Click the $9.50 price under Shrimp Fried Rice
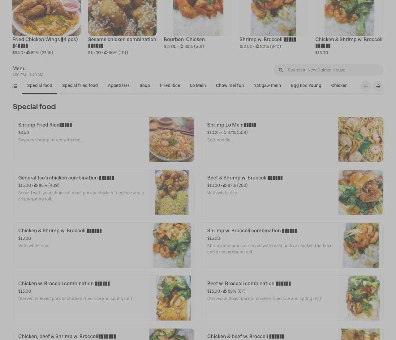396x340 pixels. pos(24,132)
